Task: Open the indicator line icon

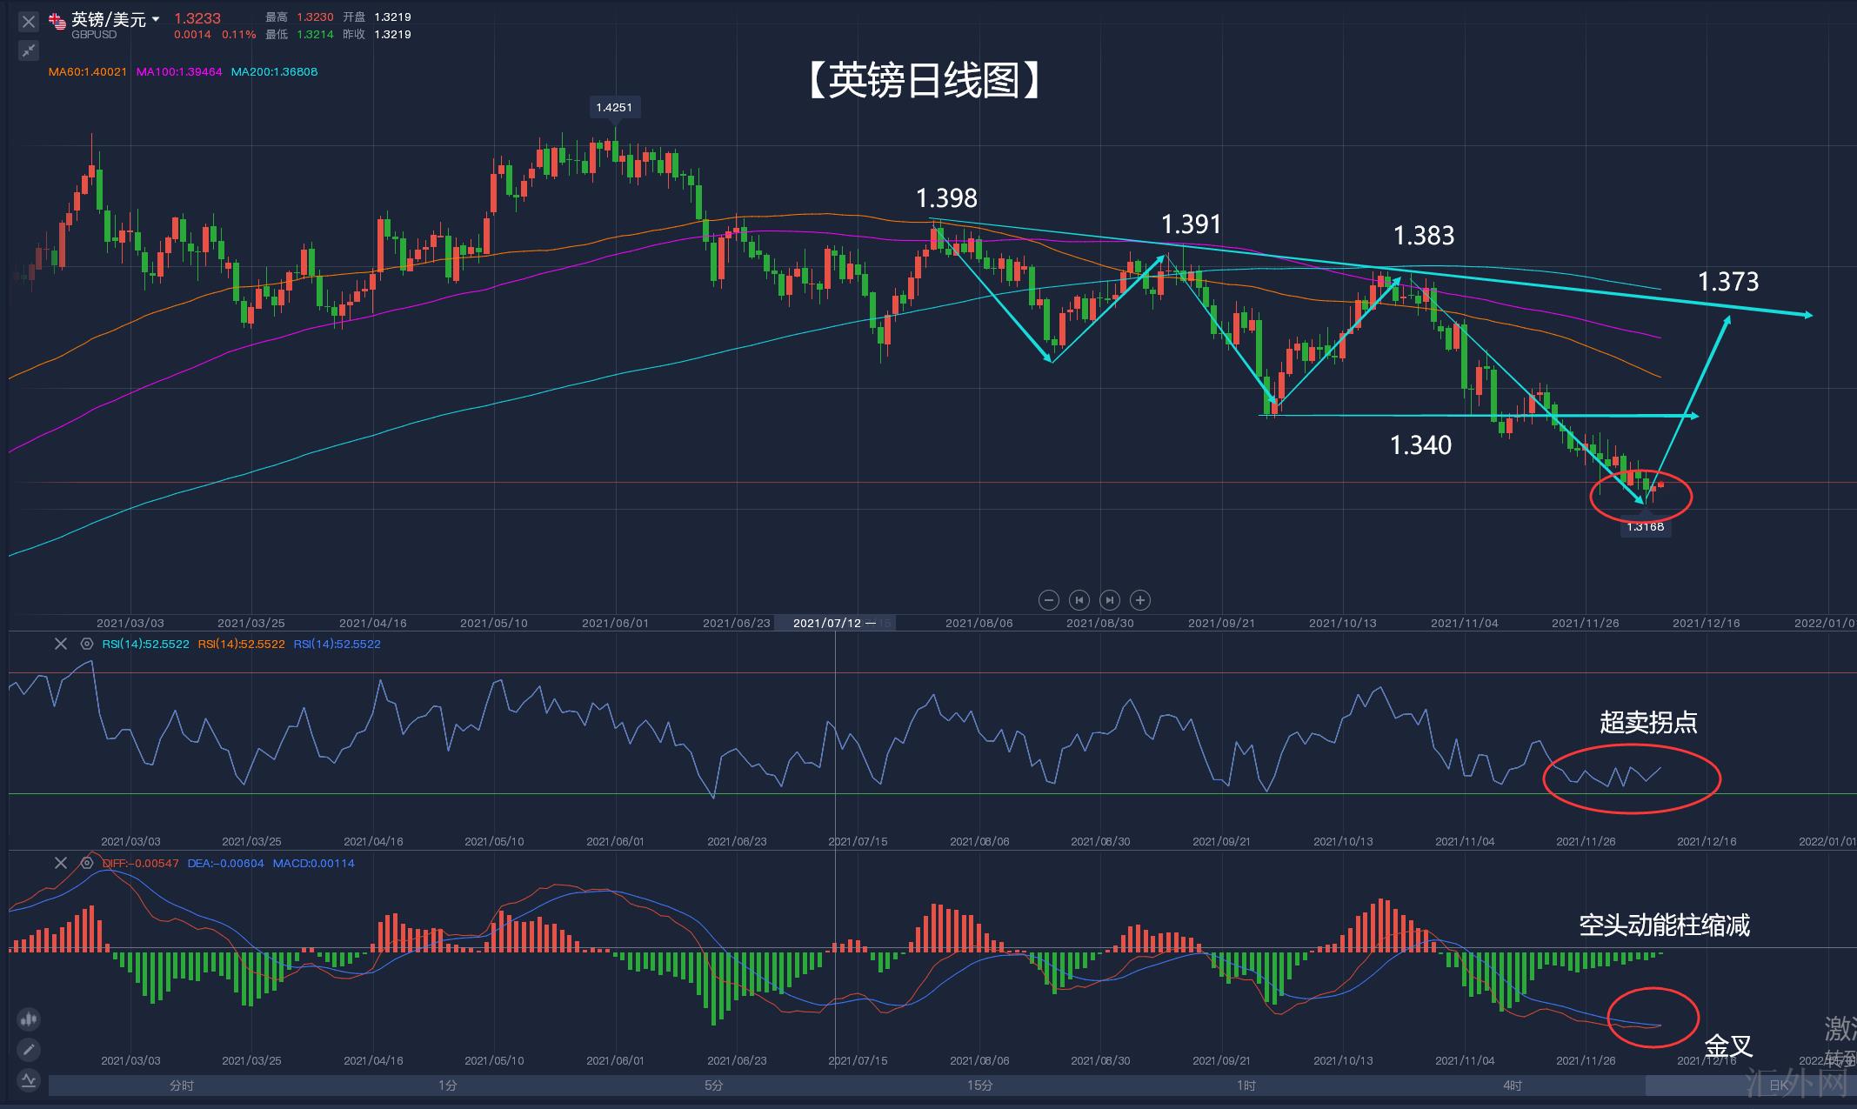Action: (29, 1080)
